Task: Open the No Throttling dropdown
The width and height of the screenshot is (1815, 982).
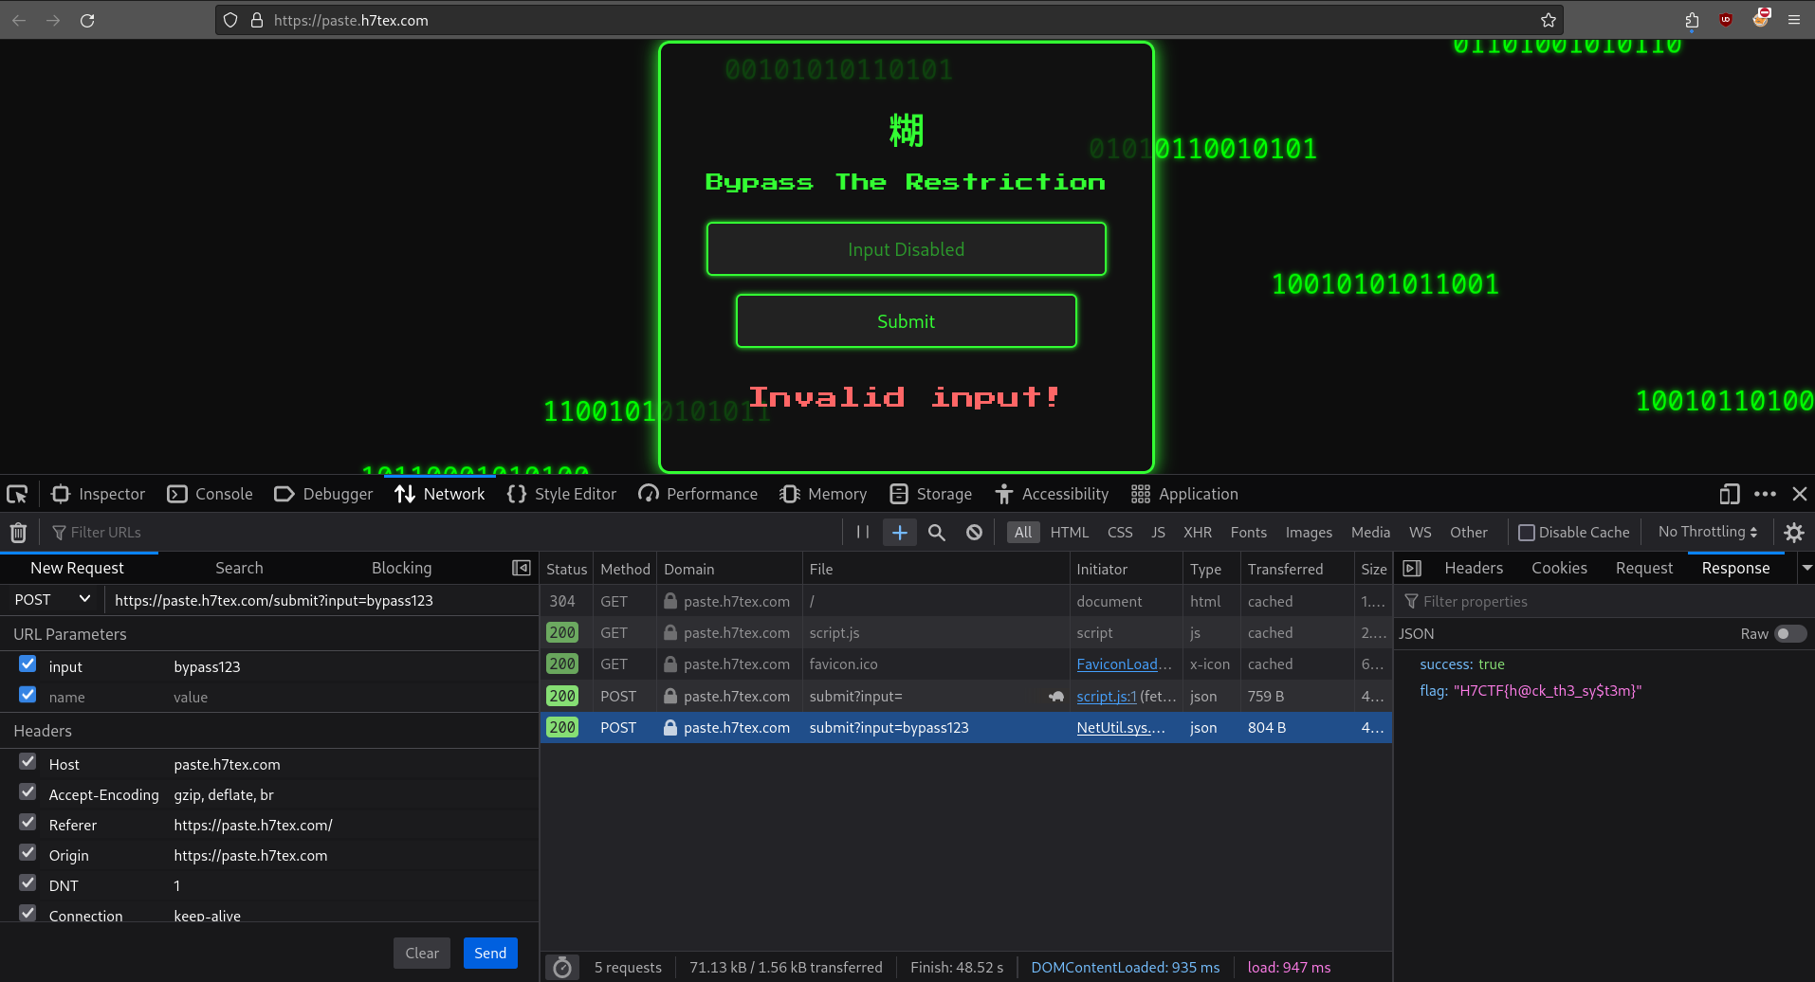Action: coord(1707,532)
